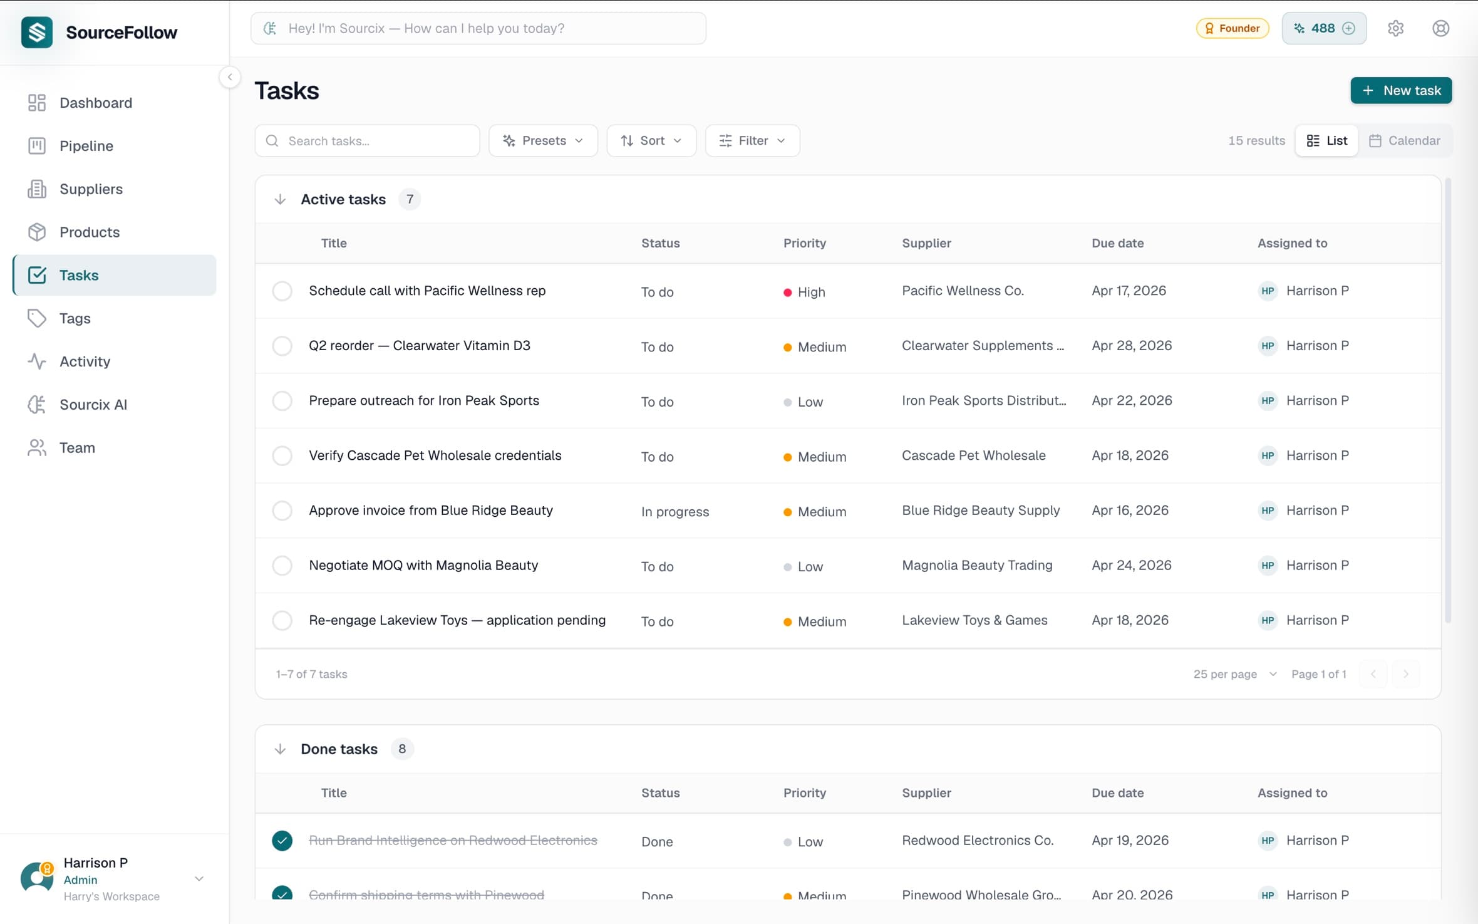1478x924 pixels.
Task: Switch to the Tasks section in sidebar
Action: [x=79, y=274]
